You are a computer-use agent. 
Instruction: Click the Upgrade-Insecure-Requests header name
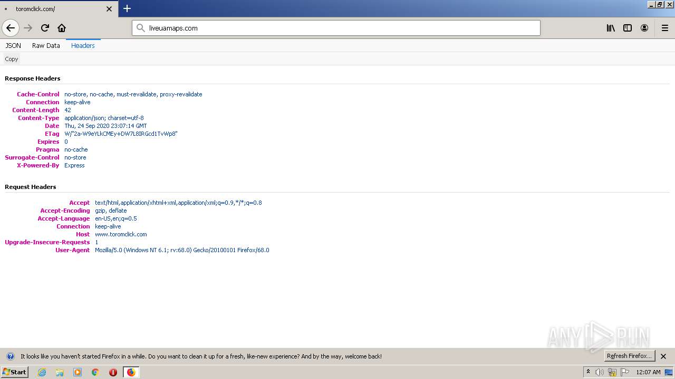[x=47, y=242]
